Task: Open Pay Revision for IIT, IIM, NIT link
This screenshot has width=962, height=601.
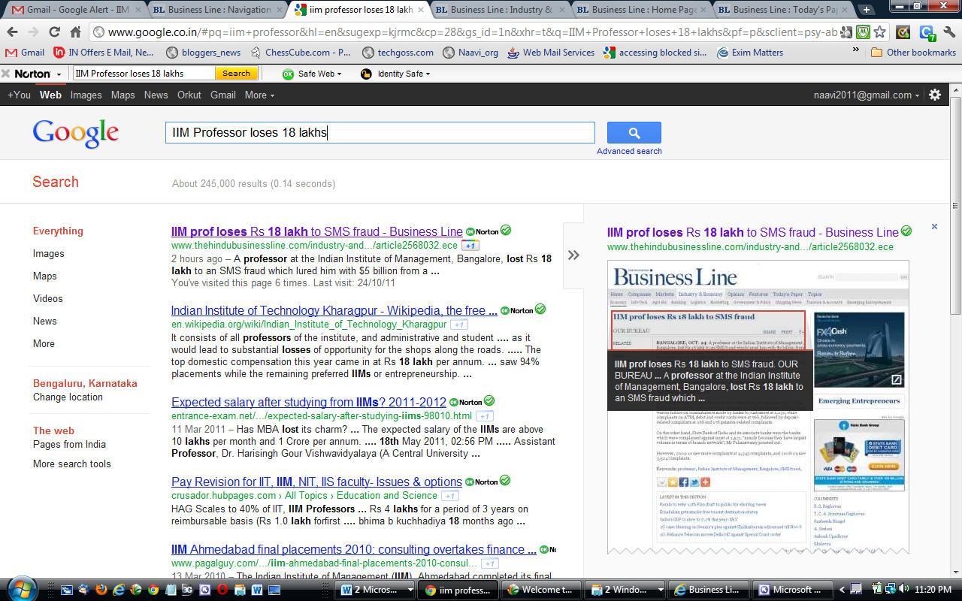Action: pos(316,482)
